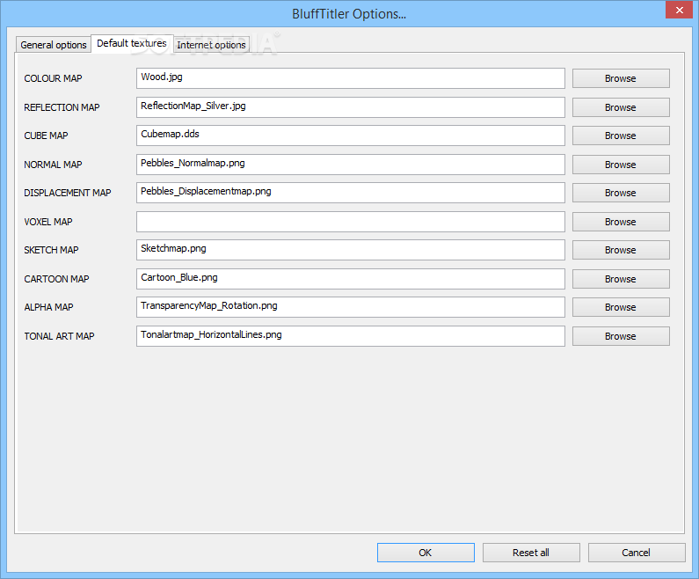Click the CARTOON MAP label

coord(56,279)
